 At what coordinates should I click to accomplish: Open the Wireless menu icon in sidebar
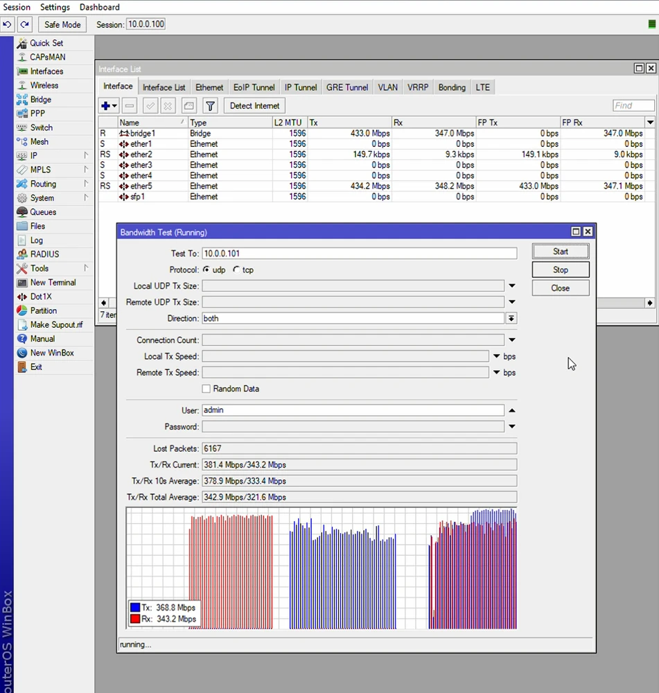coord(21,85)
